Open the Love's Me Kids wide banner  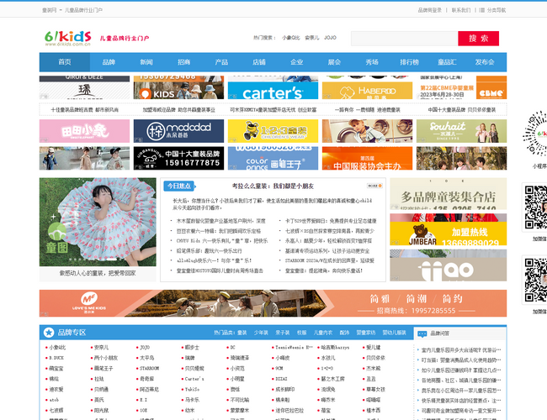pyautogui.click(x=273, y=303)
